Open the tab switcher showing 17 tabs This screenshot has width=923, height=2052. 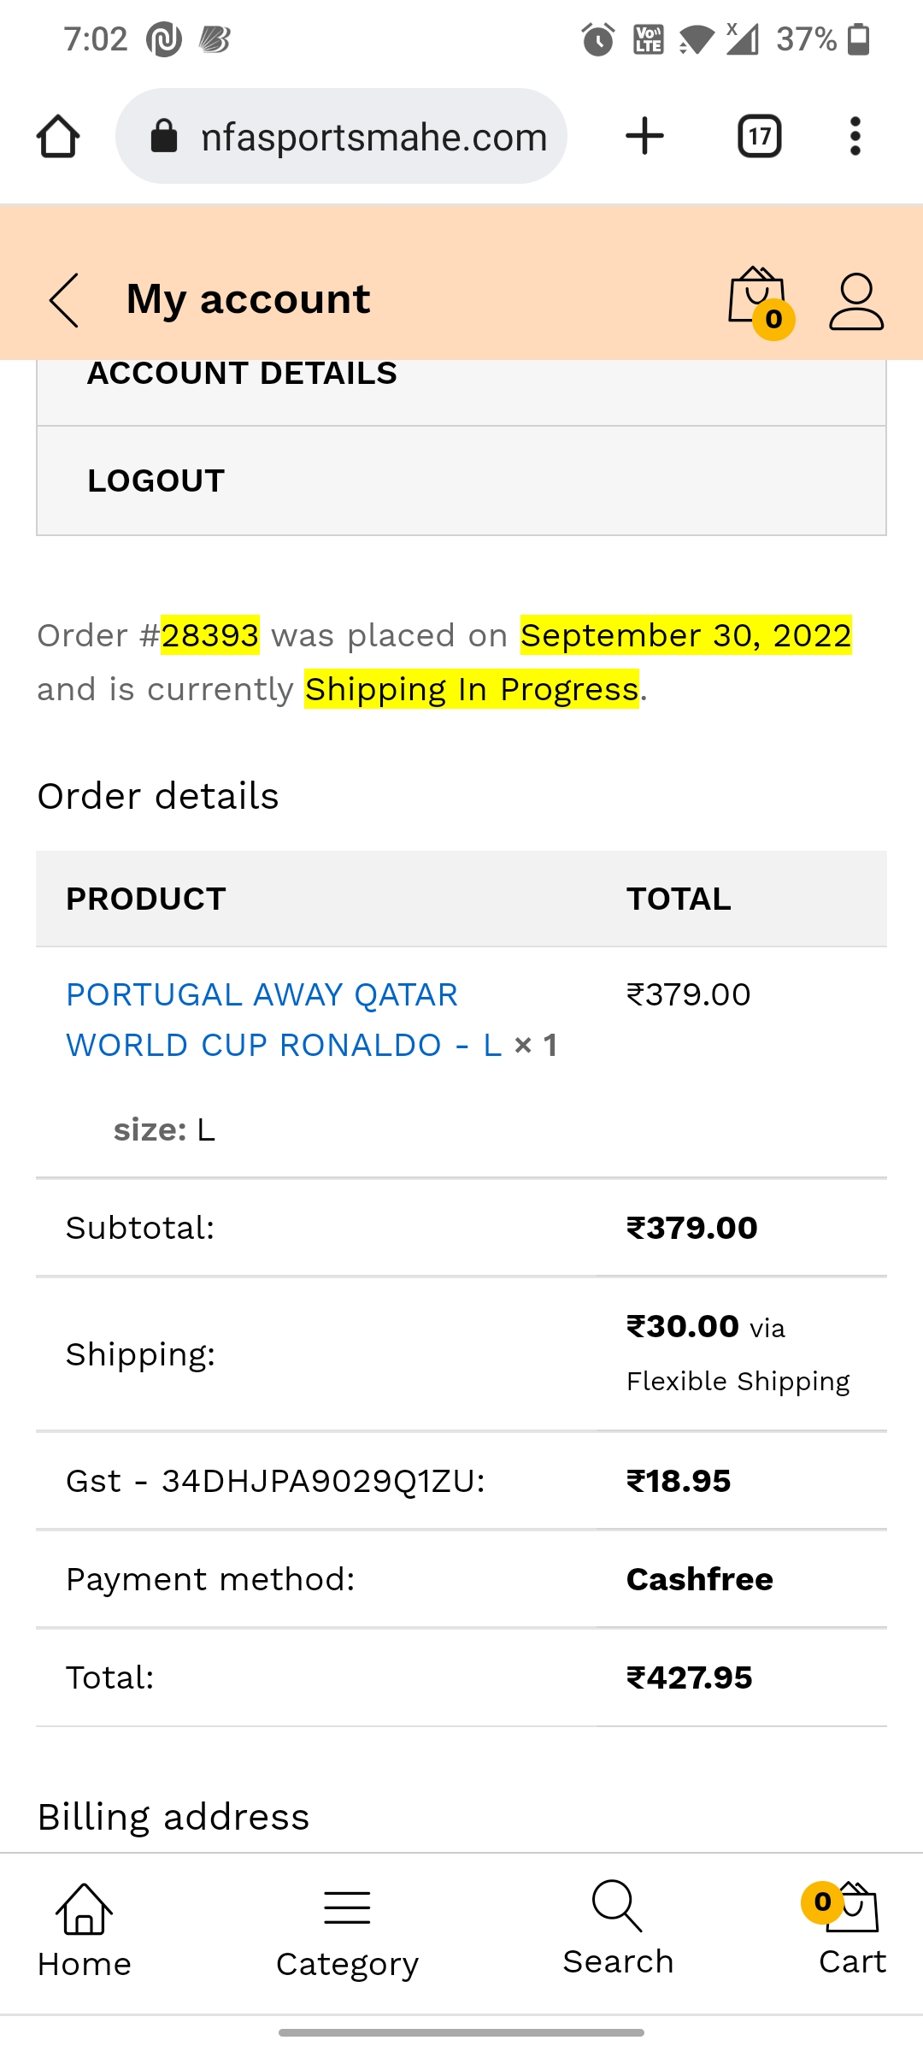759,137
